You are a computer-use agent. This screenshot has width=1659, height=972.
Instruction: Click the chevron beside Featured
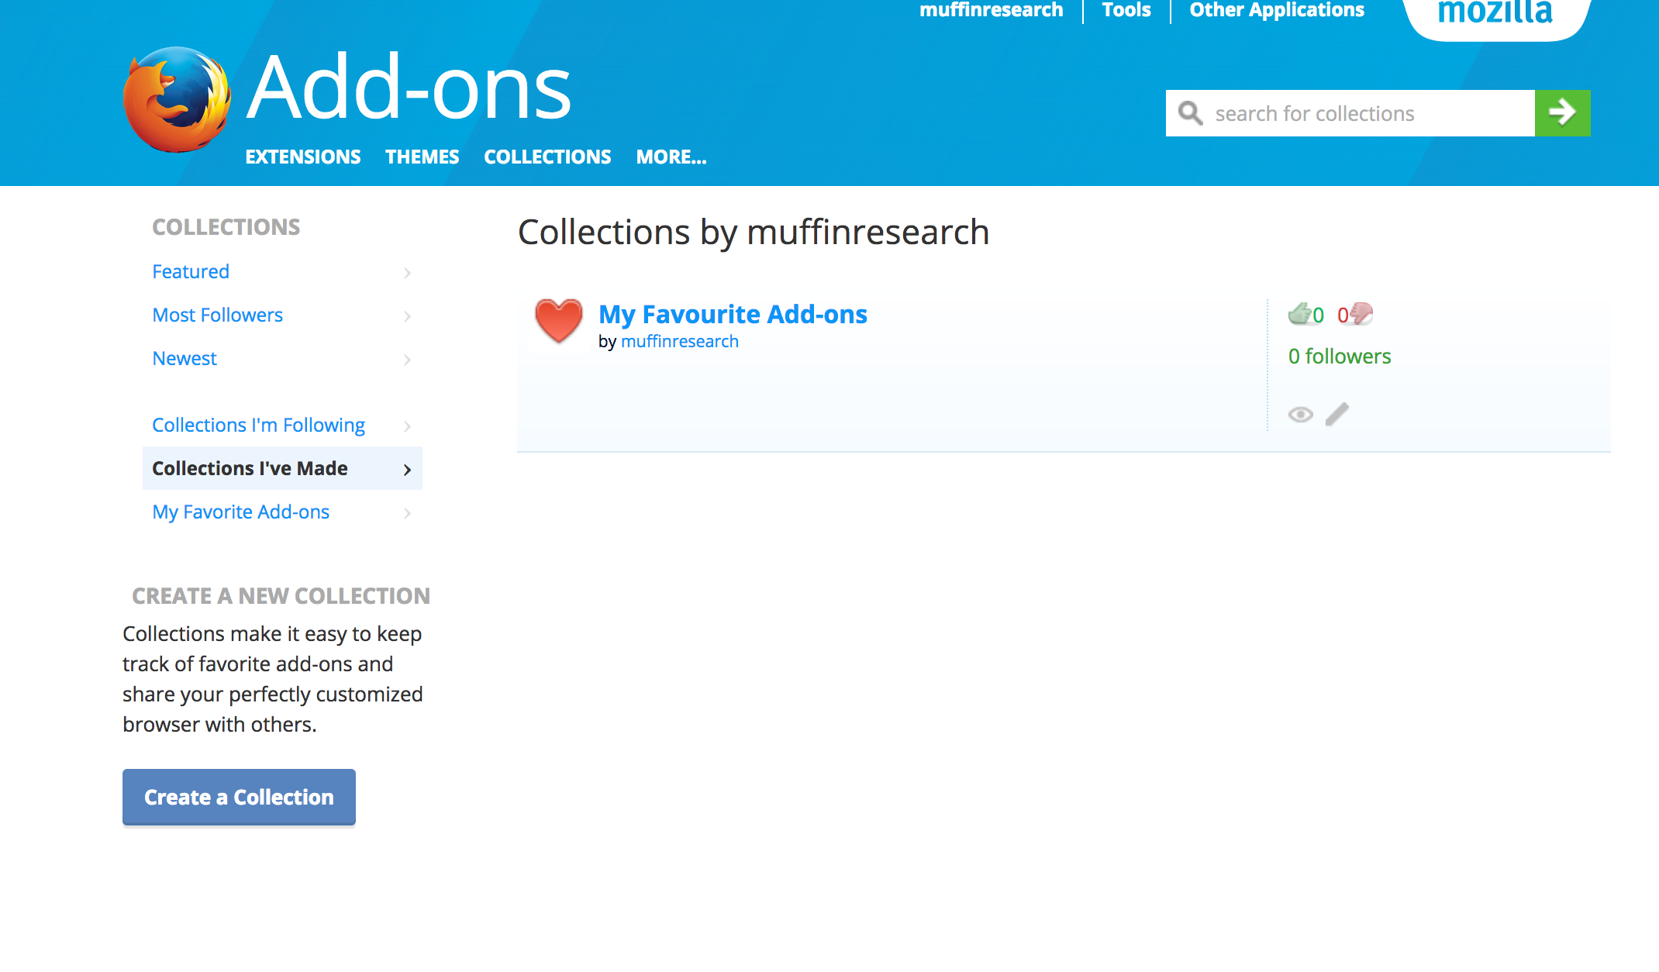coord(407,273)
